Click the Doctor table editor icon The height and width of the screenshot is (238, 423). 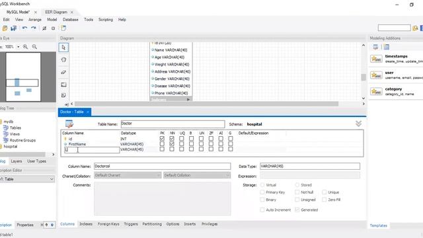[x=69, y=124]
